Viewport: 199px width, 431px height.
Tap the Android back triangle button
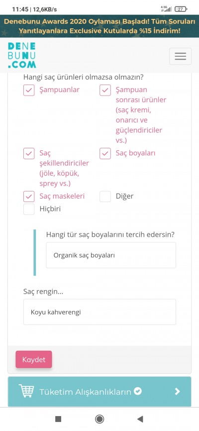click(140, 419)
